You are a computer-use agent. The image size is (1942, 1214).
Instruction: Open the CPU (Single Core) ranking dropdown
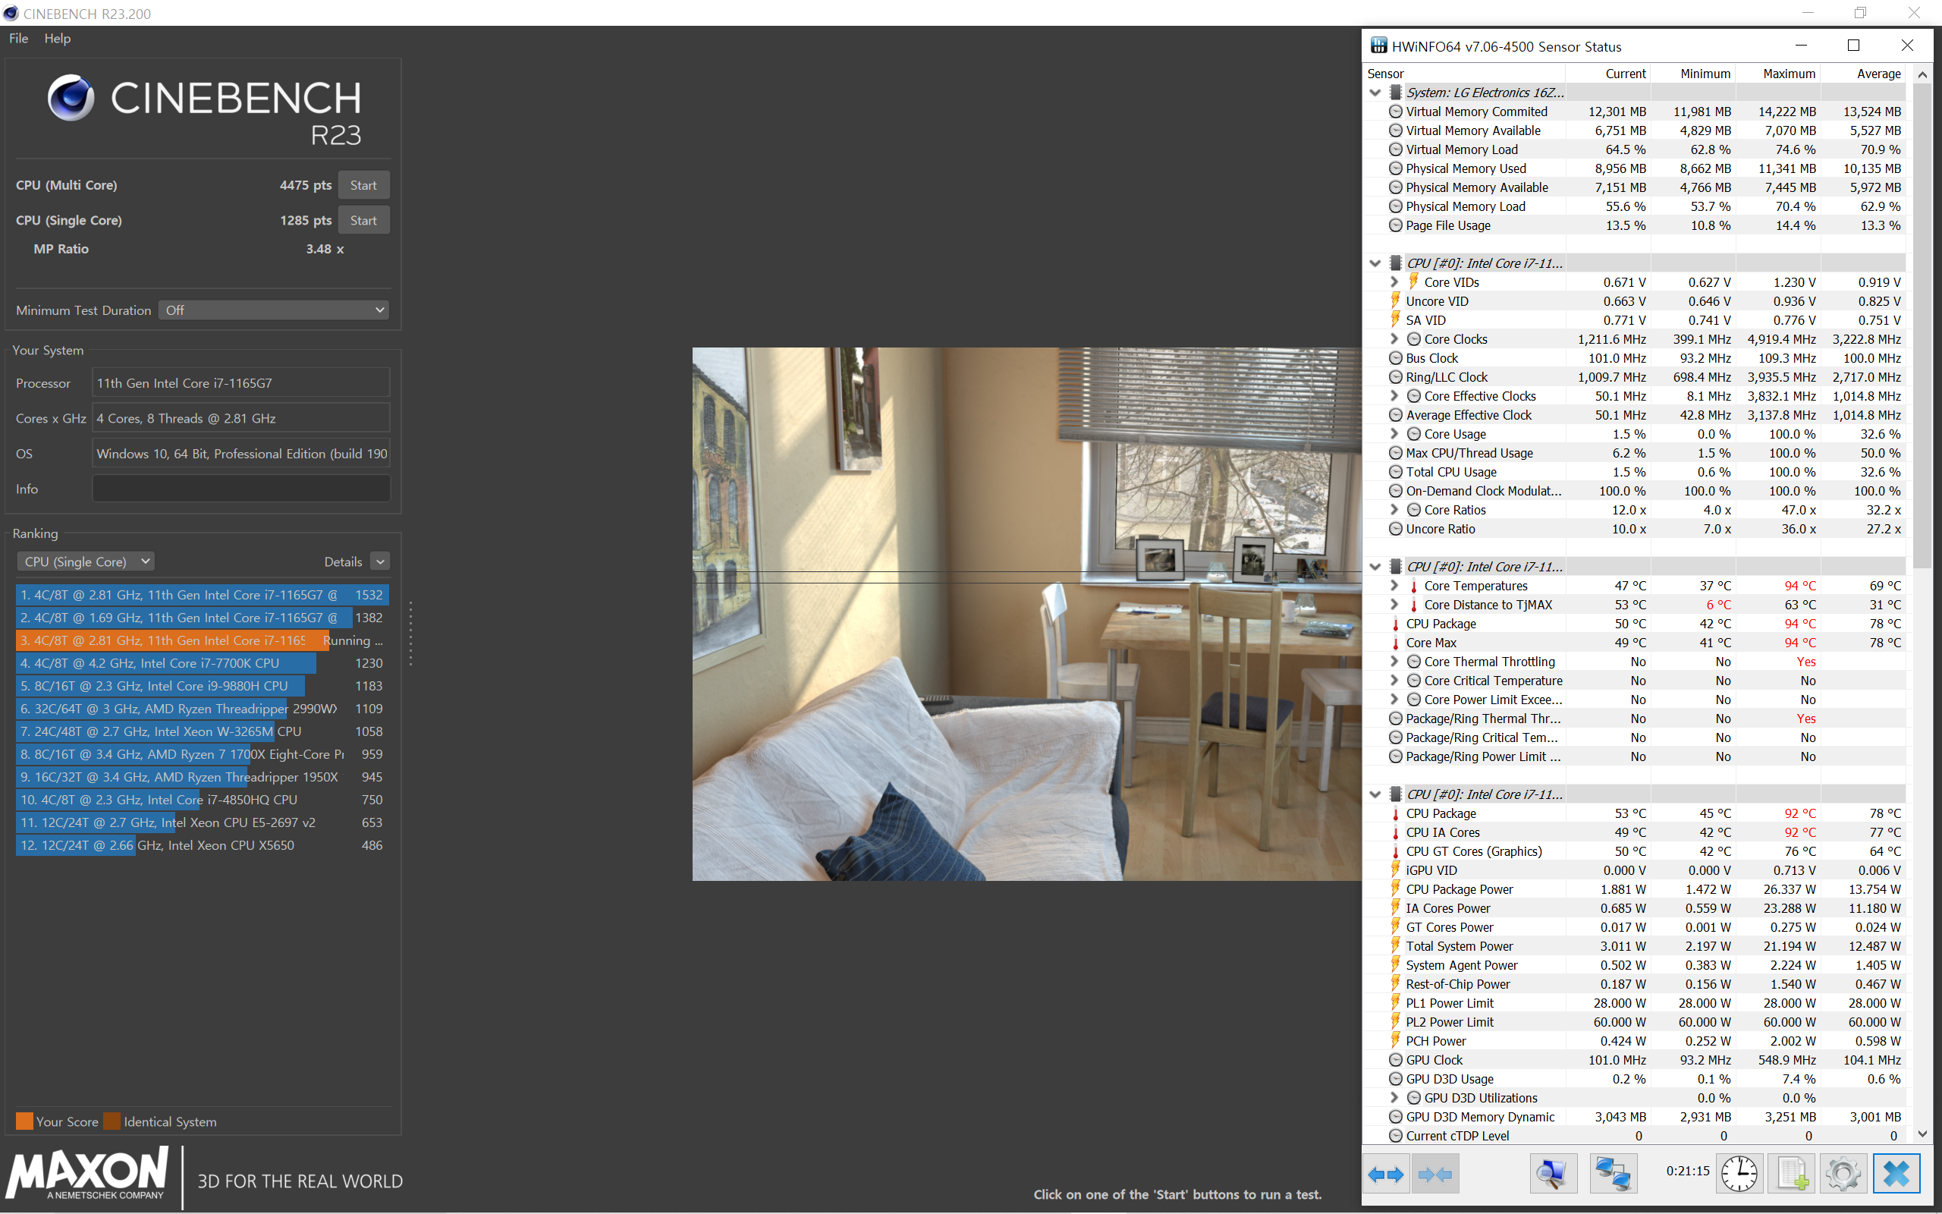click(85, 561)
